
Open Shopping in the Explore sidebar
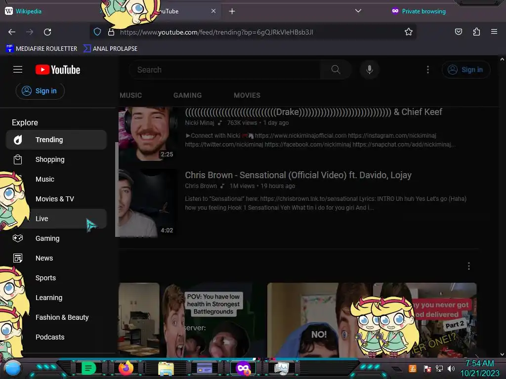[x=56, y=159]
